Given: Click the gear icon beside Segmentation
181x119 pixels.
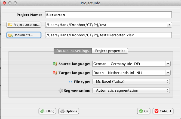Looking at the screenshot, I should pos(61,90).
